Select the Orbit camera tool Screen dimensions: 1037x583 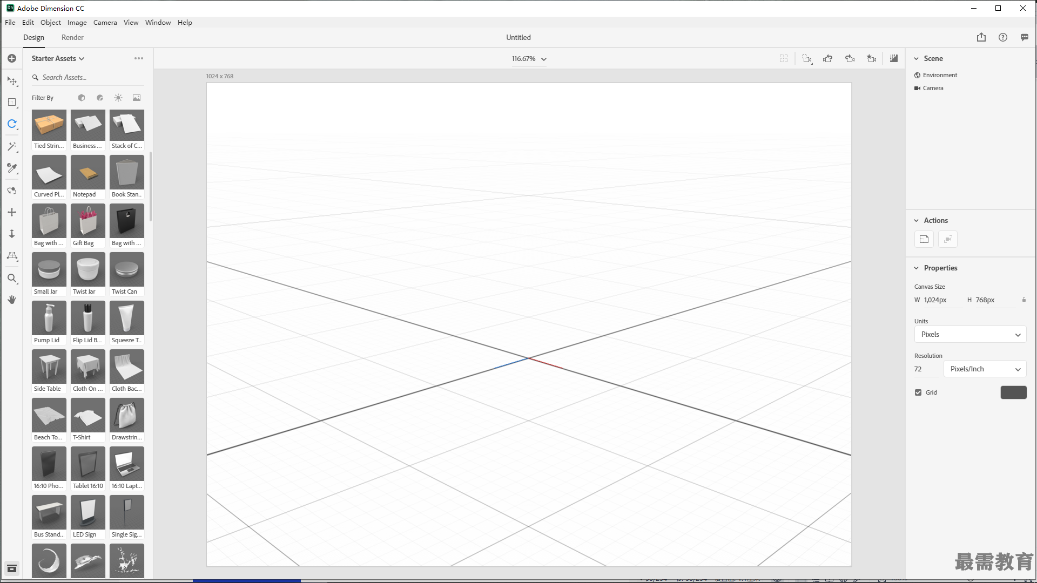click(12, 191)
